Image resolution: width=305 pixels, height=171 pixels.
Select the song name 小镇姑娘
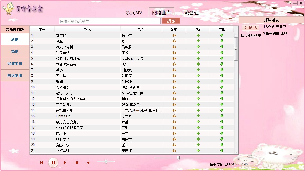pyautogui.click(x=63, y=151)
